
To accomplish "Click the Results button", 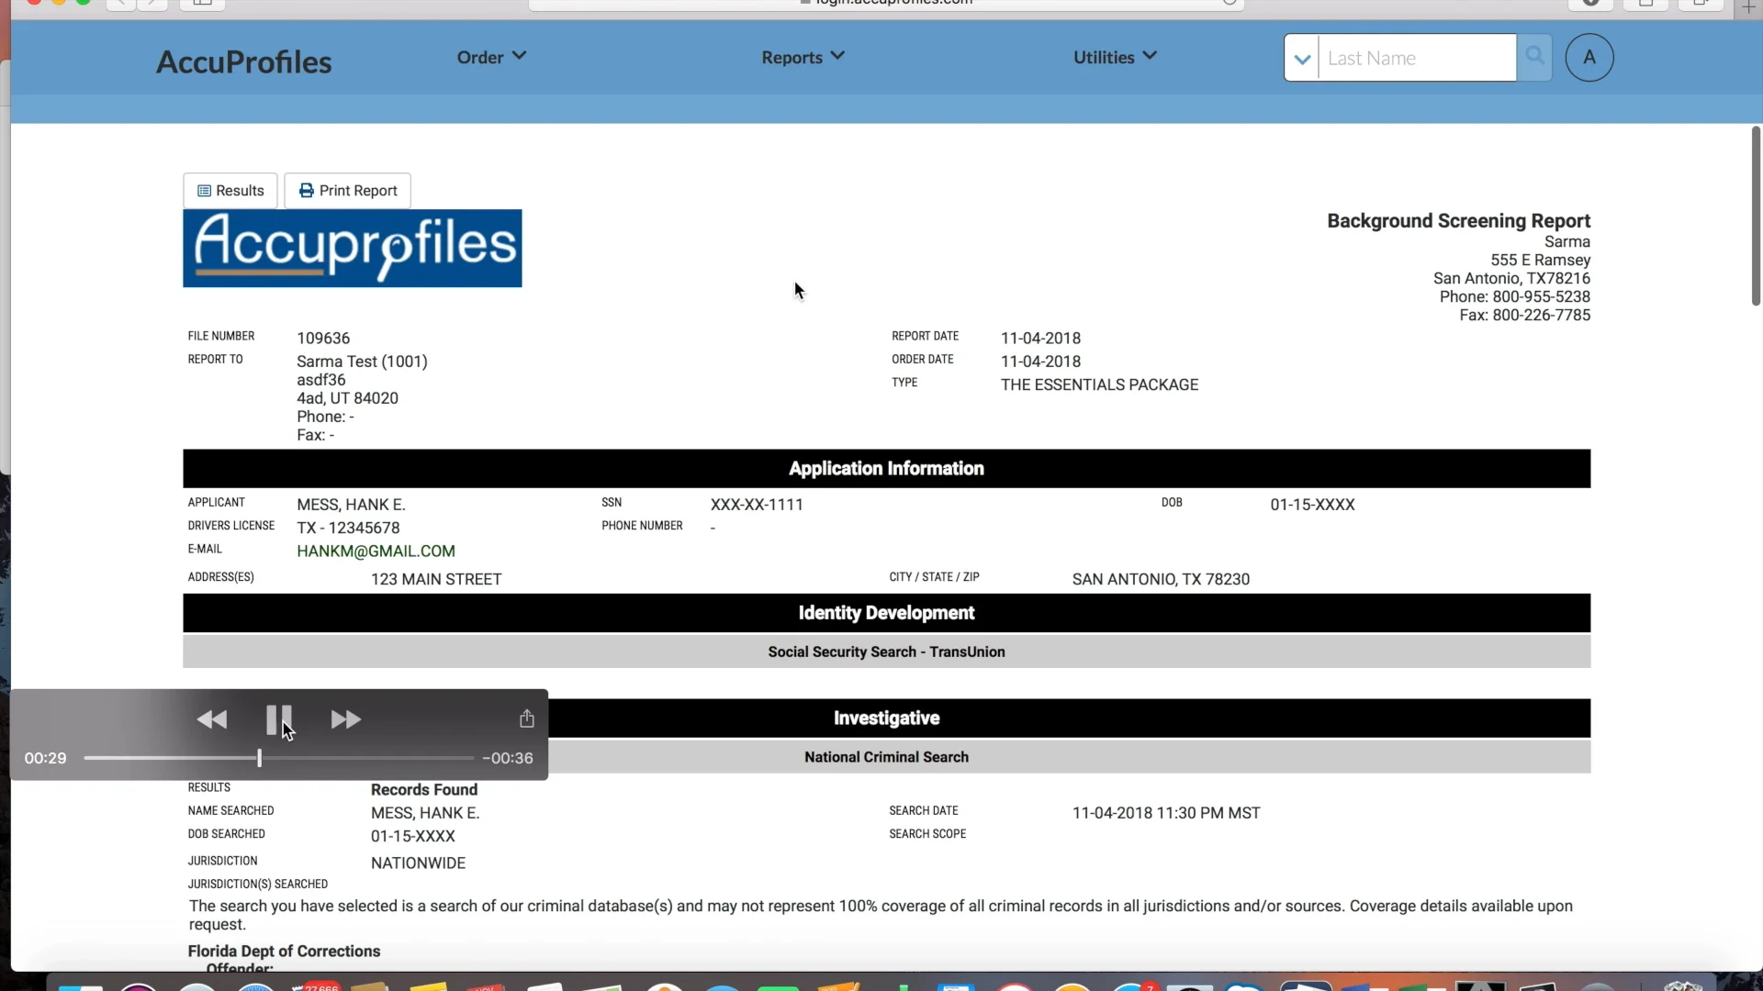I will click(230, 191).
